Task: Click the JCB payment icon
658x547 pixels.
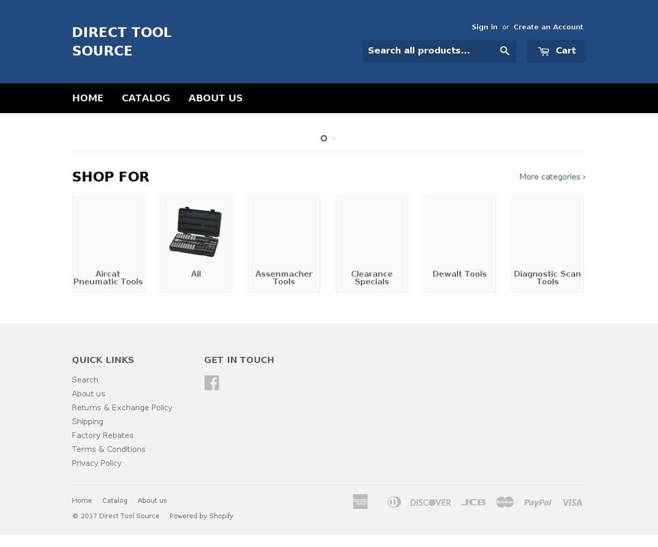Action: (473, 502)
